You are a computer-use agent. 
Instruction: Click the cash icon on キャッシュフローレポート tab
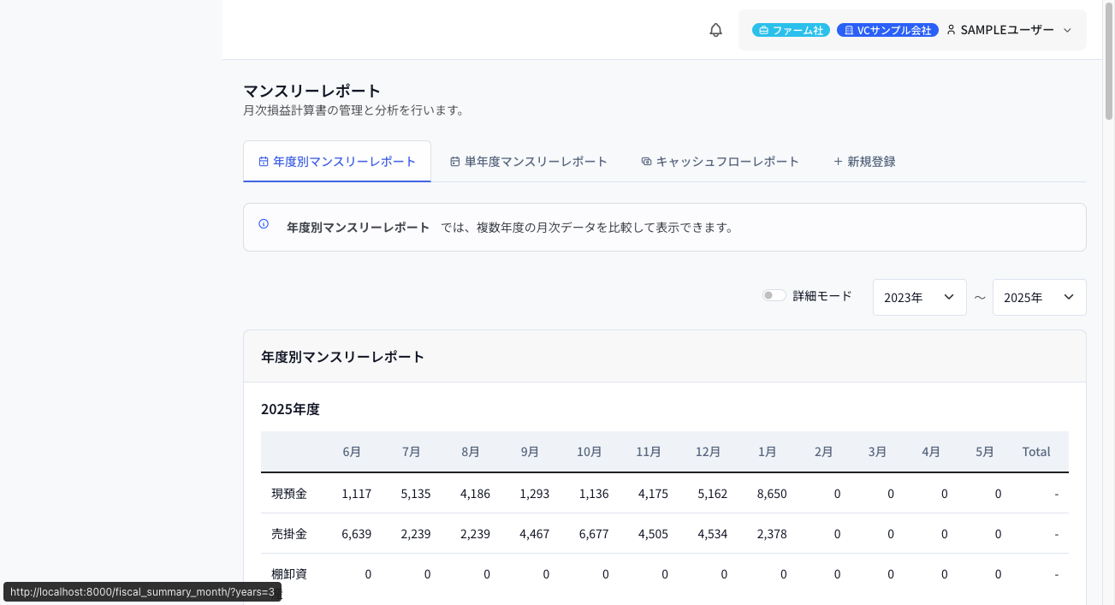pyautogui.click(x=646, y=161)
